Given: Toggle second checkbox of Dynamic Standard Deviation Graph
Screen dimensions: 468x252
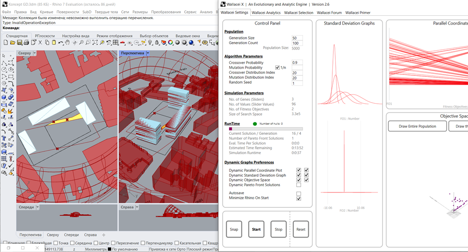Looking at the screenshot, I should [x=306, y=175].
